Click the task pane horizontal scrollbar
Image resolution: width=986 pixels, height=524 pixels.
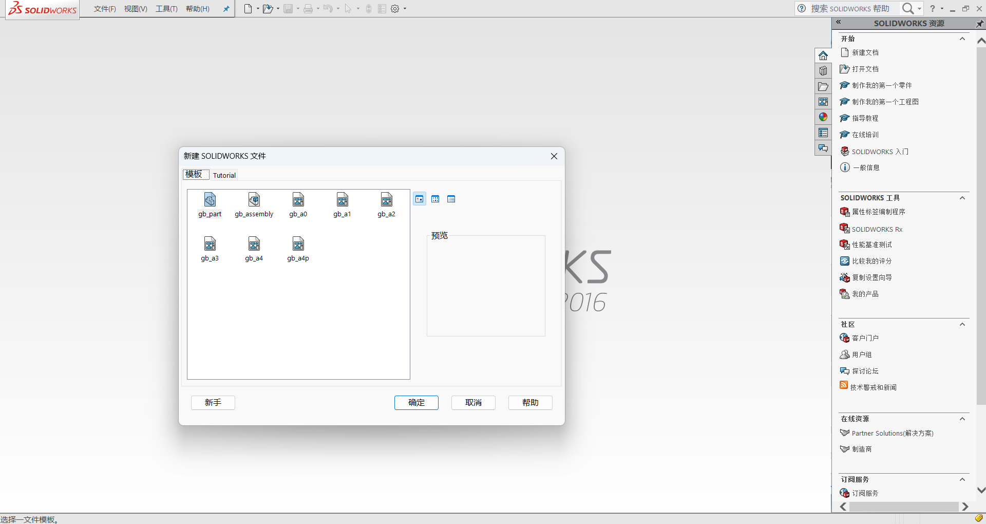904,507
